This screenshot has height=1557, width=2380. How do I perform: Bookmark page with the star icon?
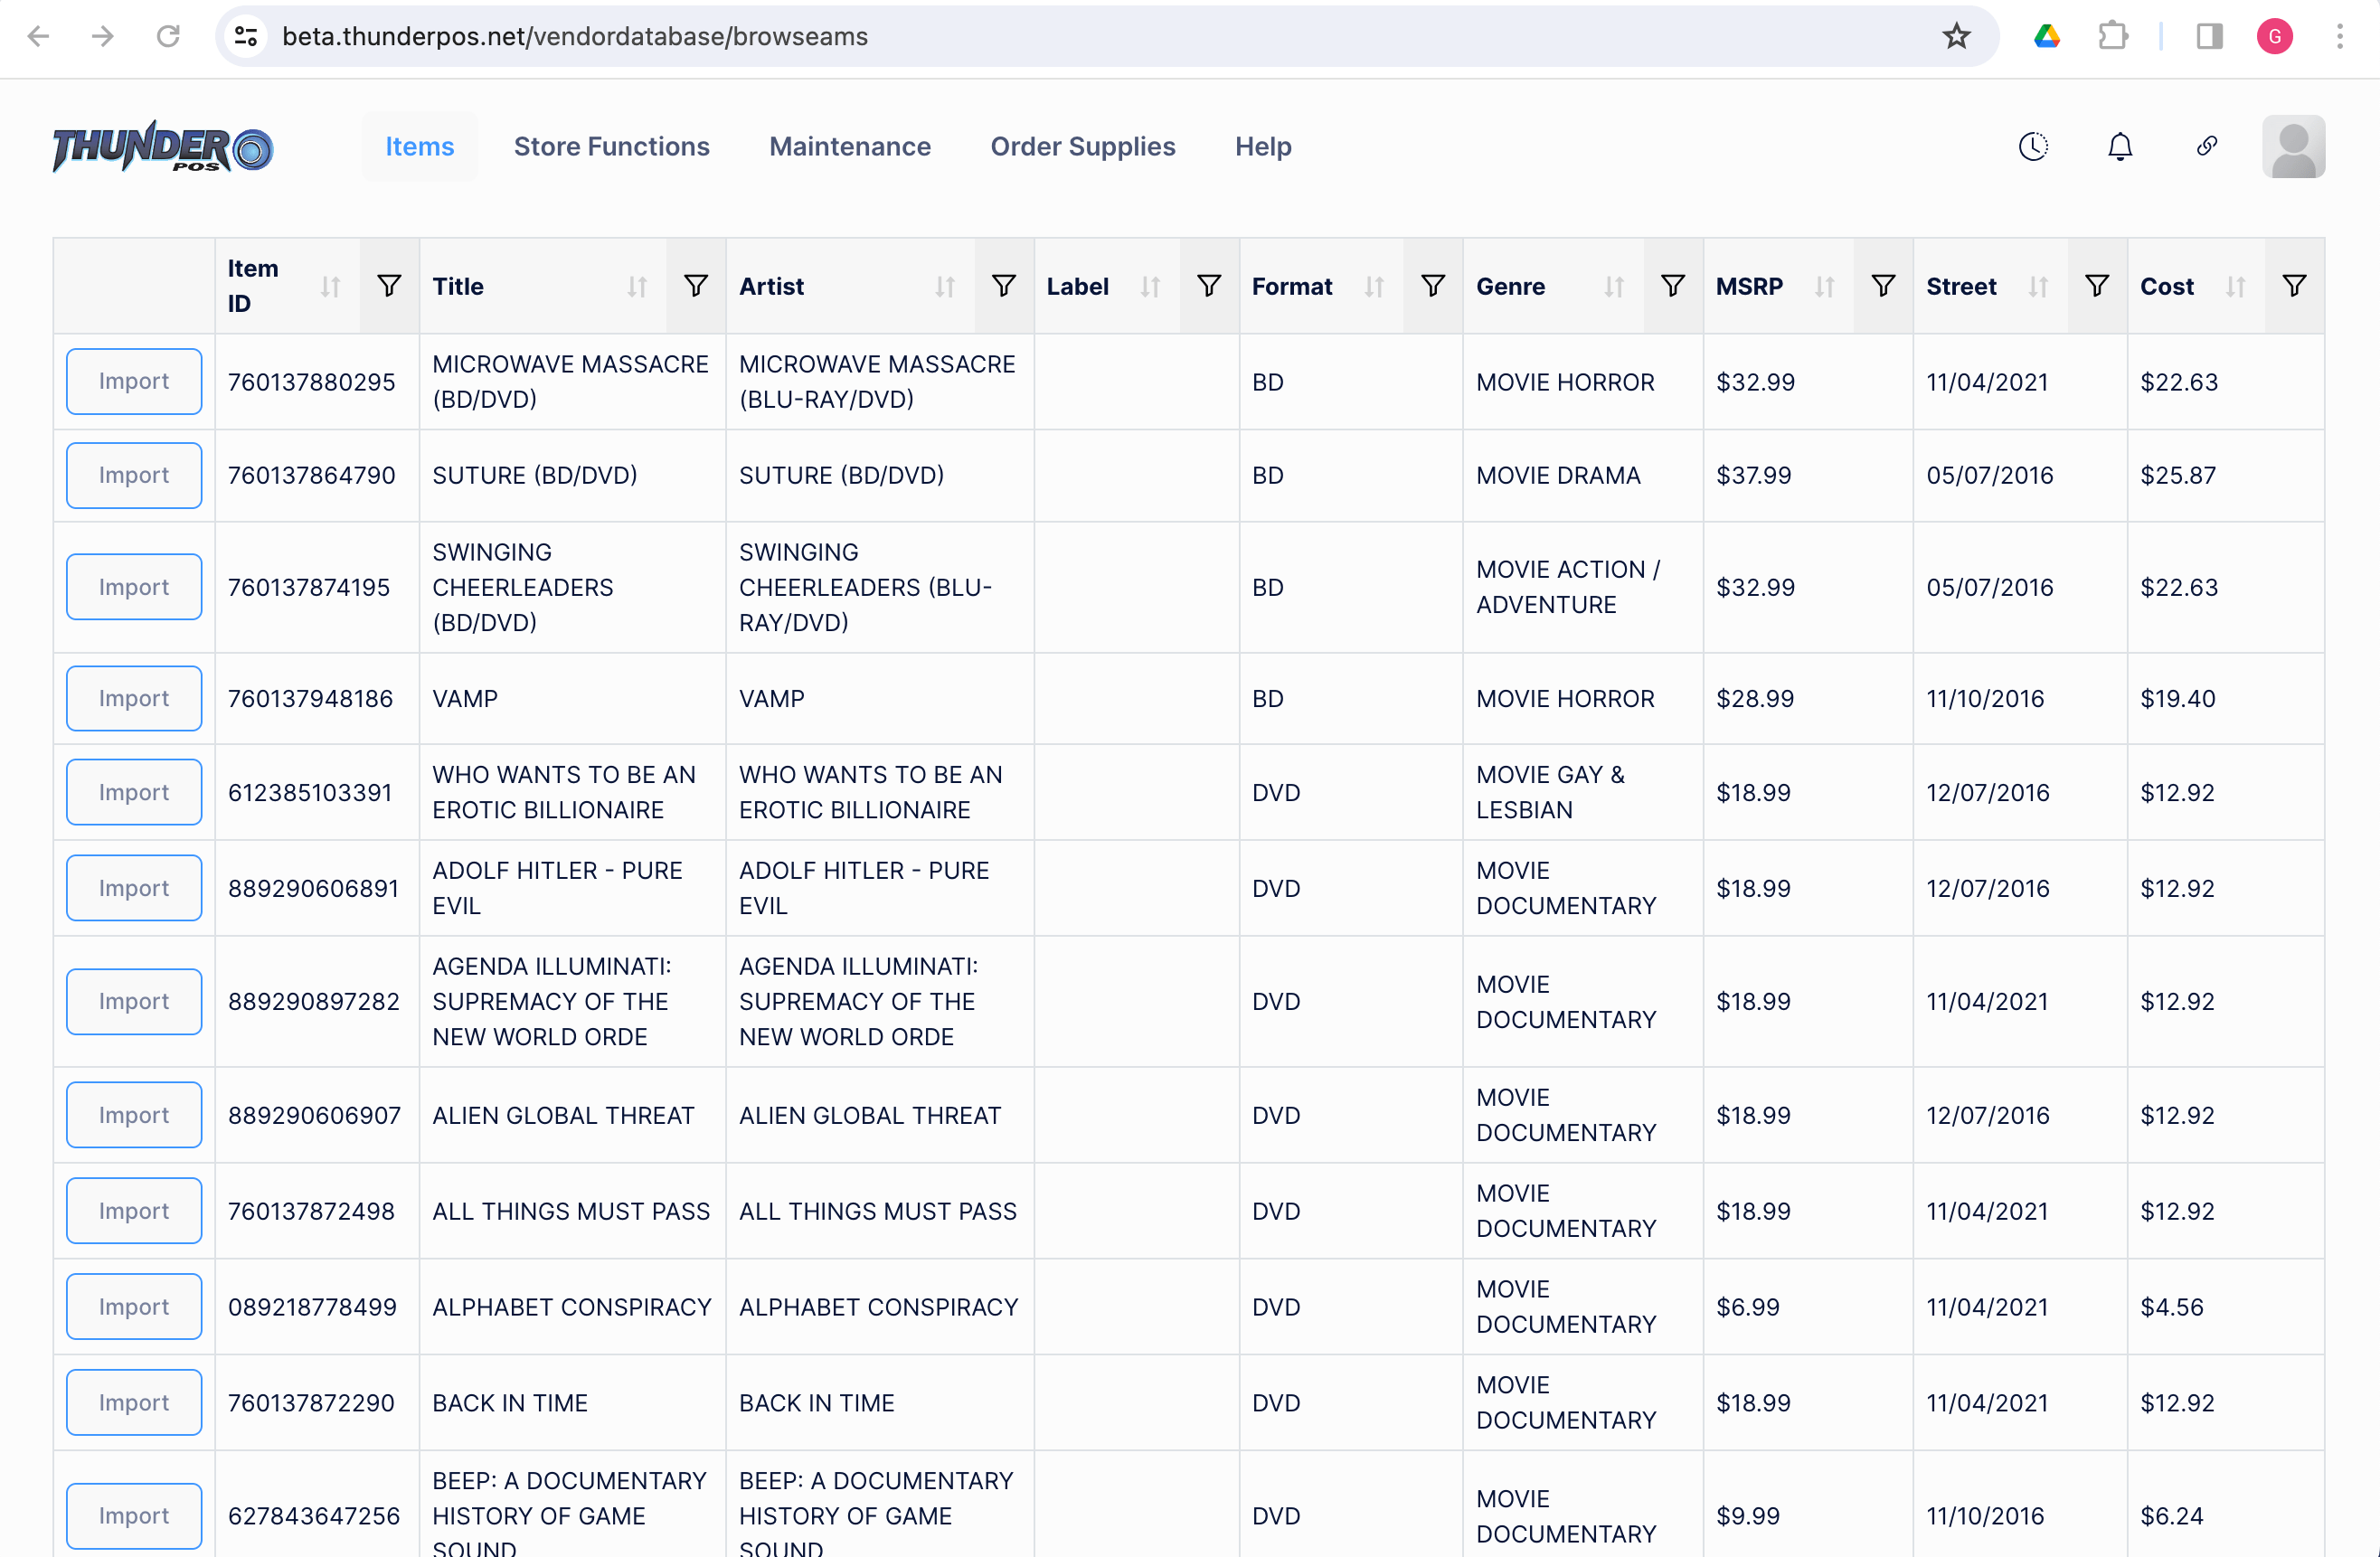click(1955, 37)
